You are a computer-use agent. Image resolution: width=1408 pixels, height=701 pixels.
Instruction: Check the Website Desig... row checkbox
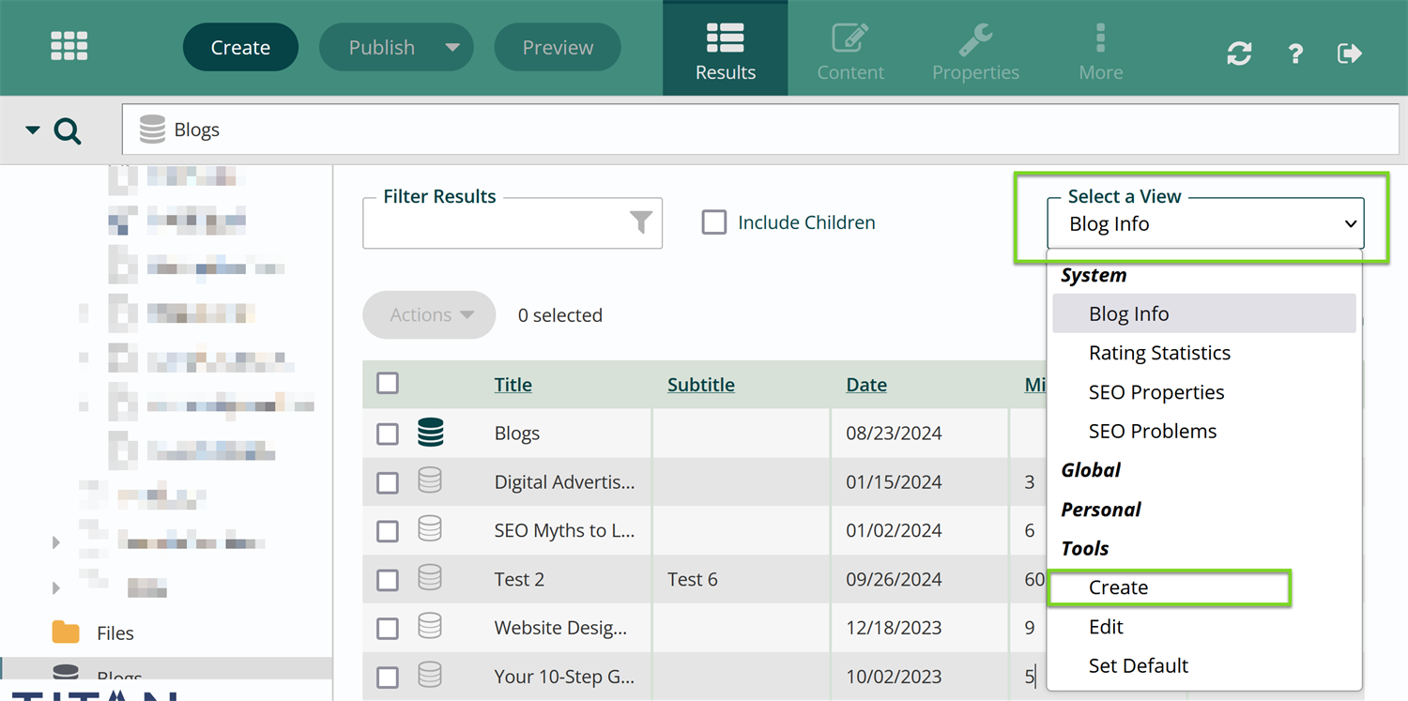click(388, 628)
